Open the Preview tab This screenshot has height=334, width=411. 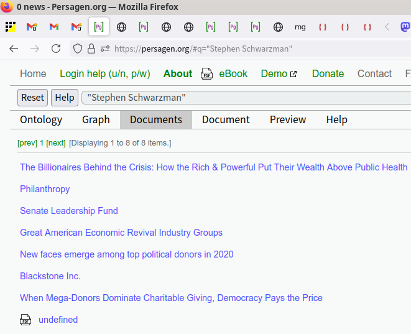288,119
